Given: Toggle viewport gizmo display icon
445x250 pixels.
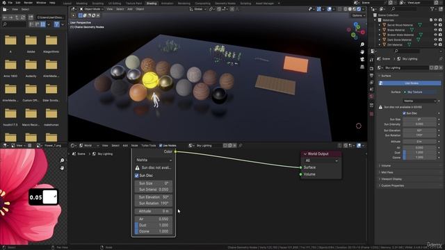Looking at the screenshot, I should point(319,9).
